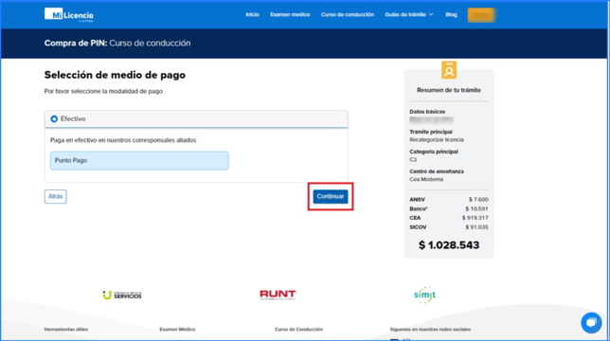Open the simit logo link
This screenshot has height=341, width=610.
coord(424,296)
